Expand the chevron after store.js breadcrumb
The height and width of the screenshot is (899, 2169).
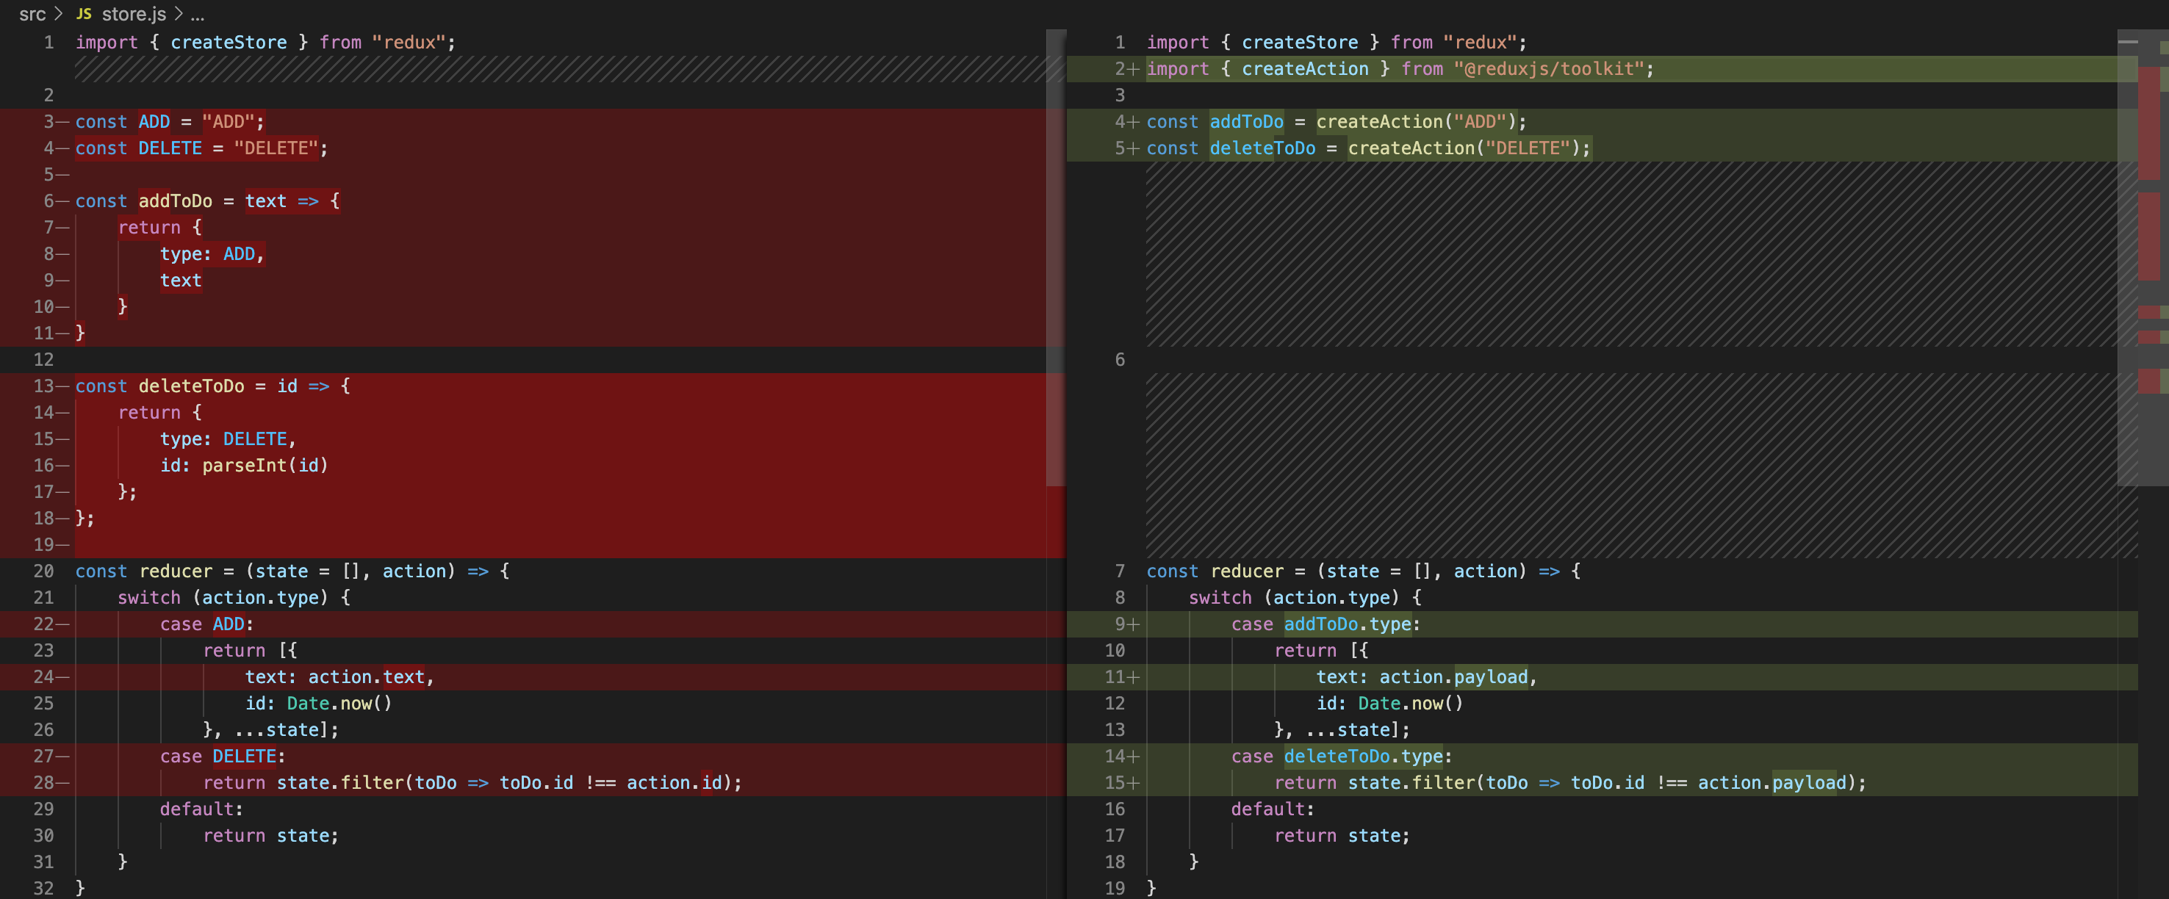click(179, 14)
